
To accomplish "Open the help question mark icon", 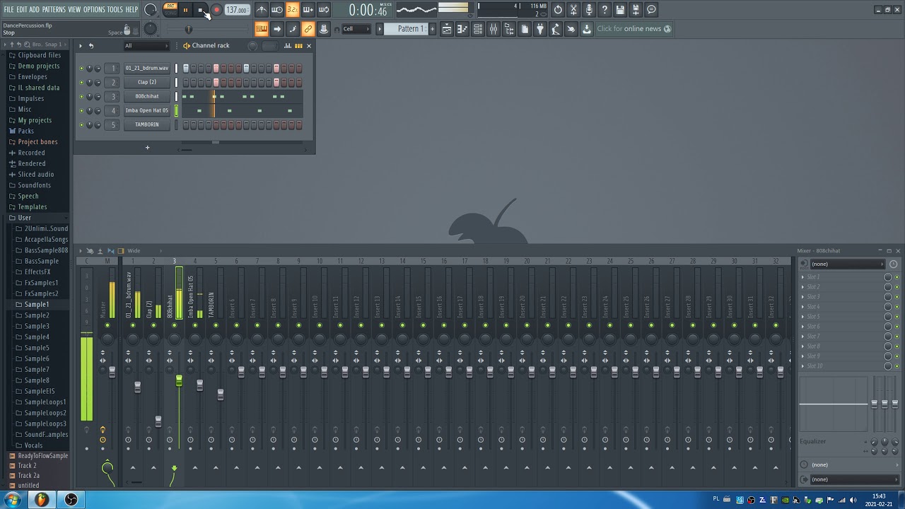I will 605,10.
